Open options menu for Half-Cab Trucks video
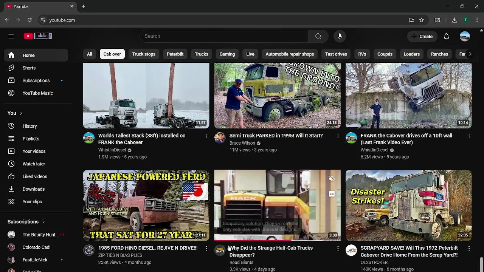Viewport: 484px width, 272px height. 338,248
